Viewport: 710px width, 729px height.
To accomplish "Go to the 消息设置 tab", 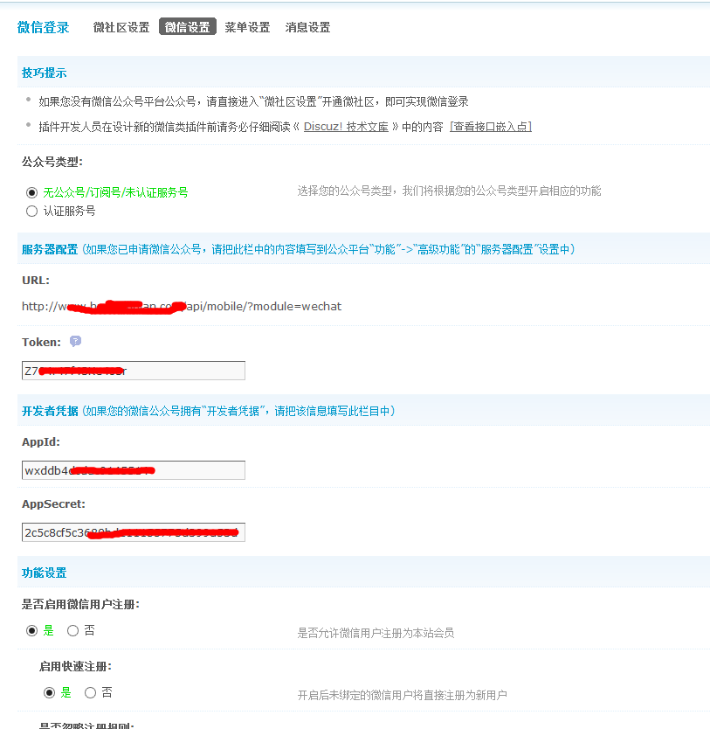I will tap(307, 27).
